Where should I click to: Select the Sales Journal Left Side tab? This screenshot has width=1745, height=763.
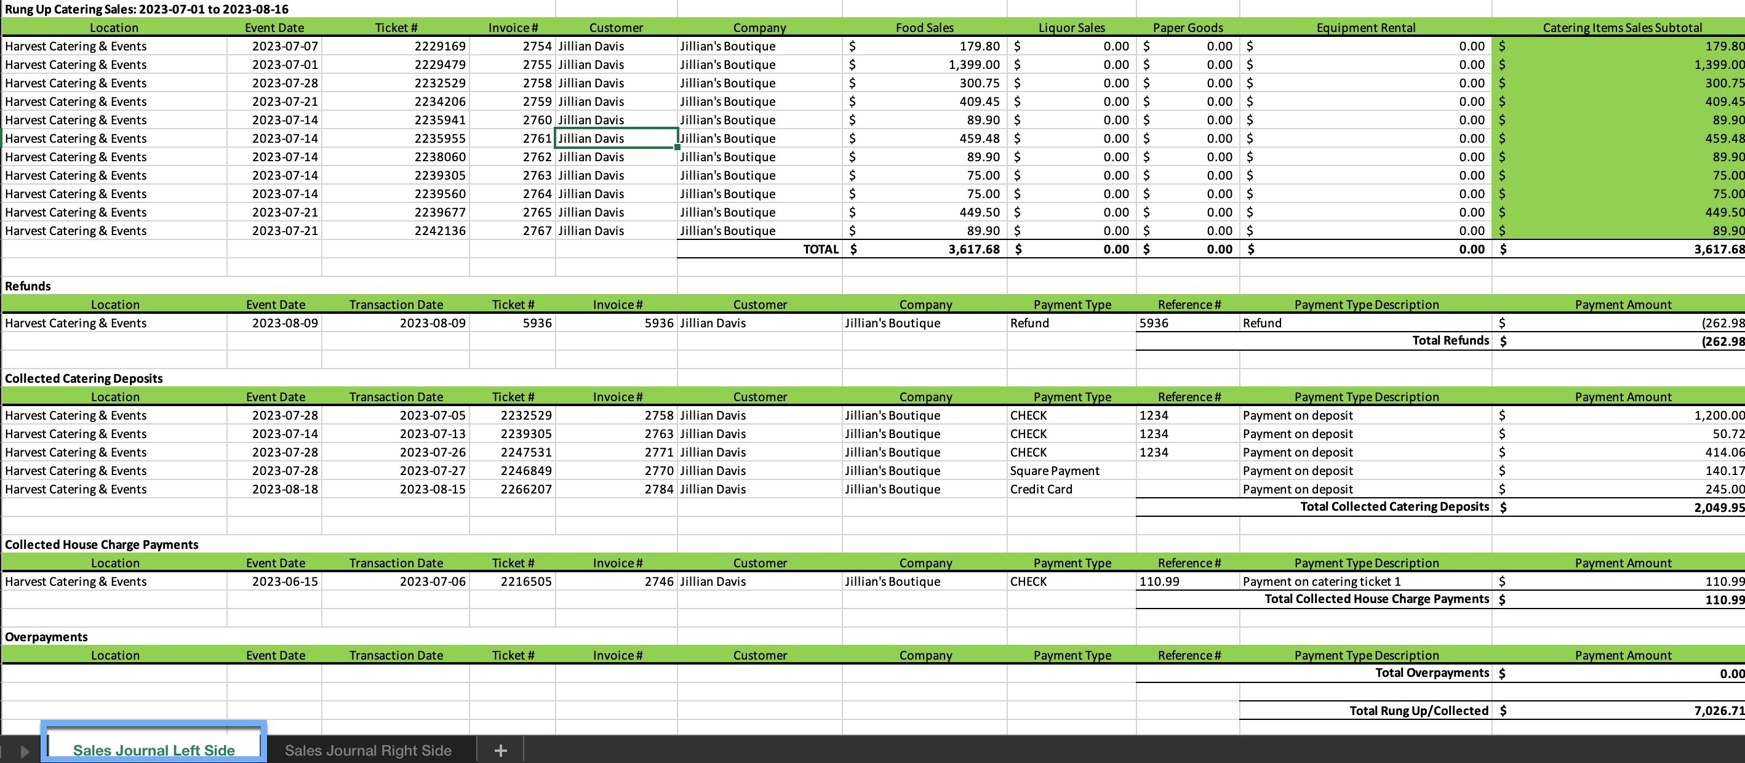click(x=154, y=750)
